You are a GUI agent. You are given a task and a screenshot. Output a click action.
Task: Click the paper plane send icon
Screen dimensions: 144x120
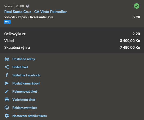(7, 83)
